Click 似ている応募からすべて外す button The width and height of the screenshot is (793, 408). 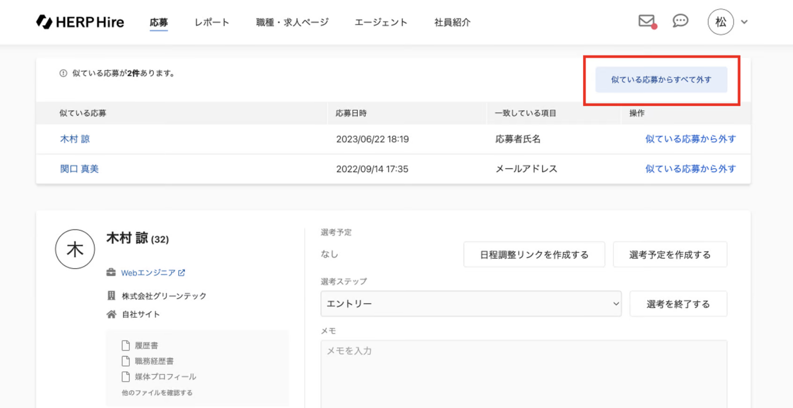pyautogui.click(x=661, y=80)
